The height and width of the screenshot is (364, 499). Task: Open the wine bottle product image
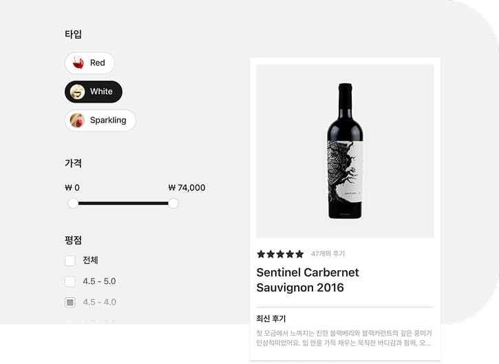click(x=345, y=151)
